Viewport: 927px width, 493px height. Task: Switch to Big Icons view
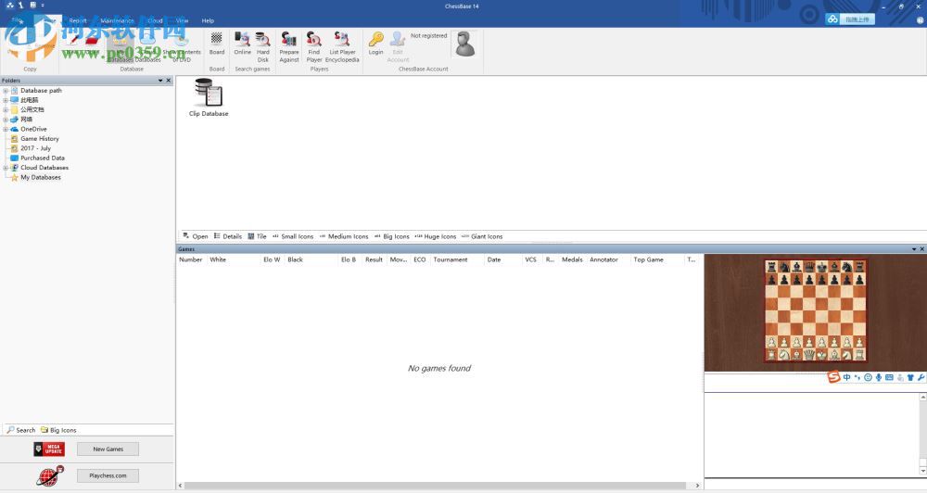tap(391, 236)
